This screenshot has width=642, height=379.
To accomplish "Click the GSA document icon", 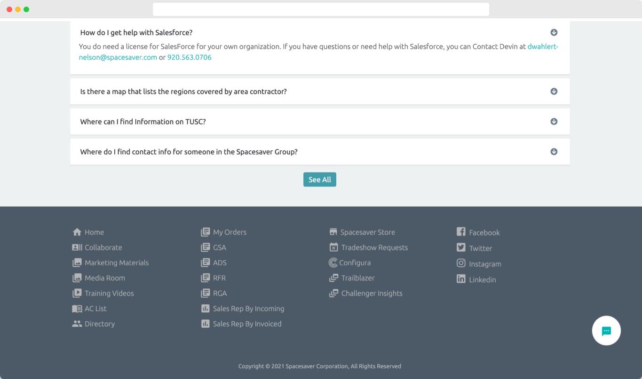I will click(206, 248).
